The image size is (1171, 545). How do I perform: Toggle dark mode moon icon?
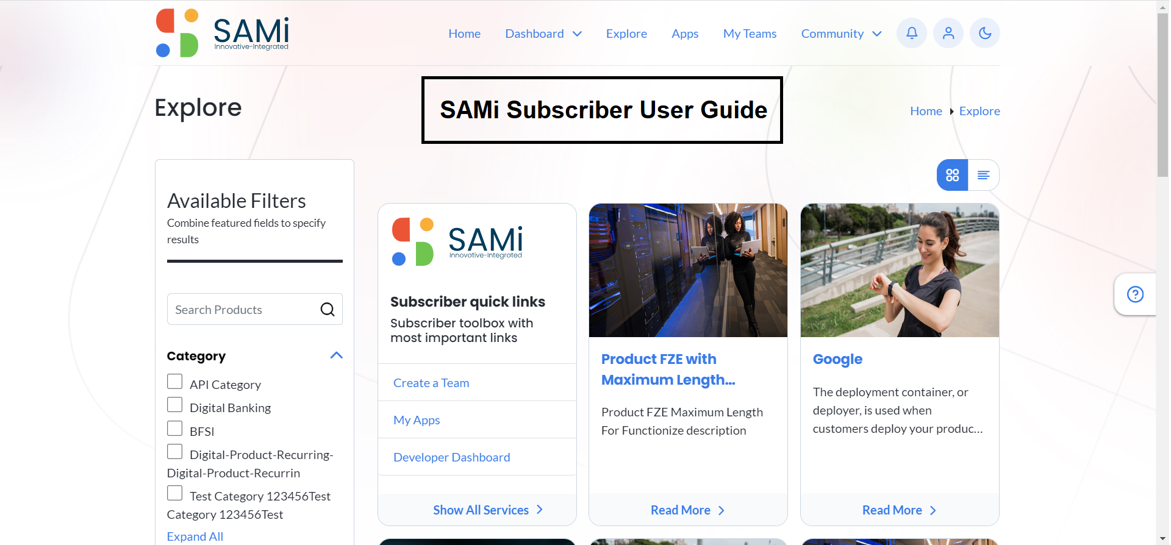[984, 33]
